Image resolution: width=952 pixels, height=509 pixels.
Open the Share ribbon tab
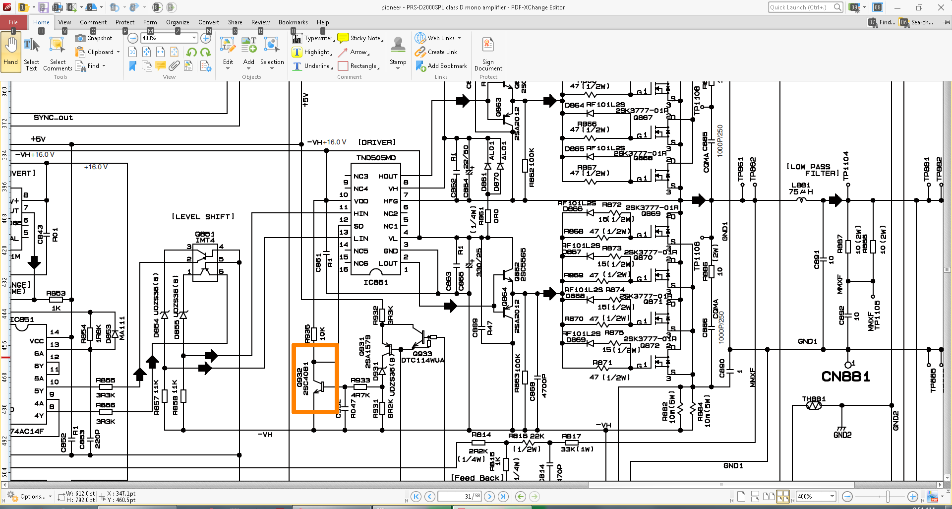[235, 22]
